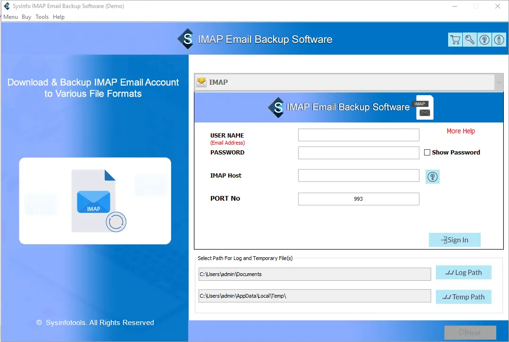Click the question mark help icon in header
Viewport: 509px width, 342px height.
click(484, 40)
